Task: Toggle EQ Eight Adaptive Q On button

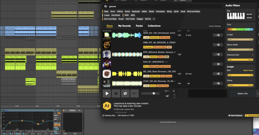Action: [x=57, y=125]
